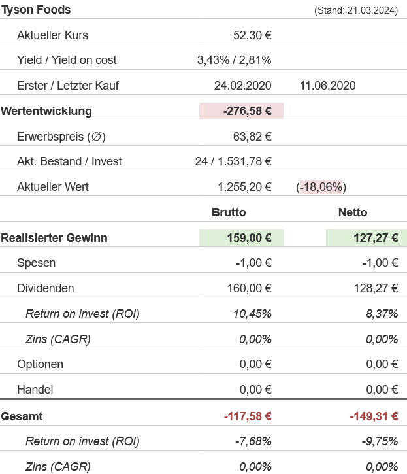
Task: Click the Optionen row label
Action: pos(40,364)
